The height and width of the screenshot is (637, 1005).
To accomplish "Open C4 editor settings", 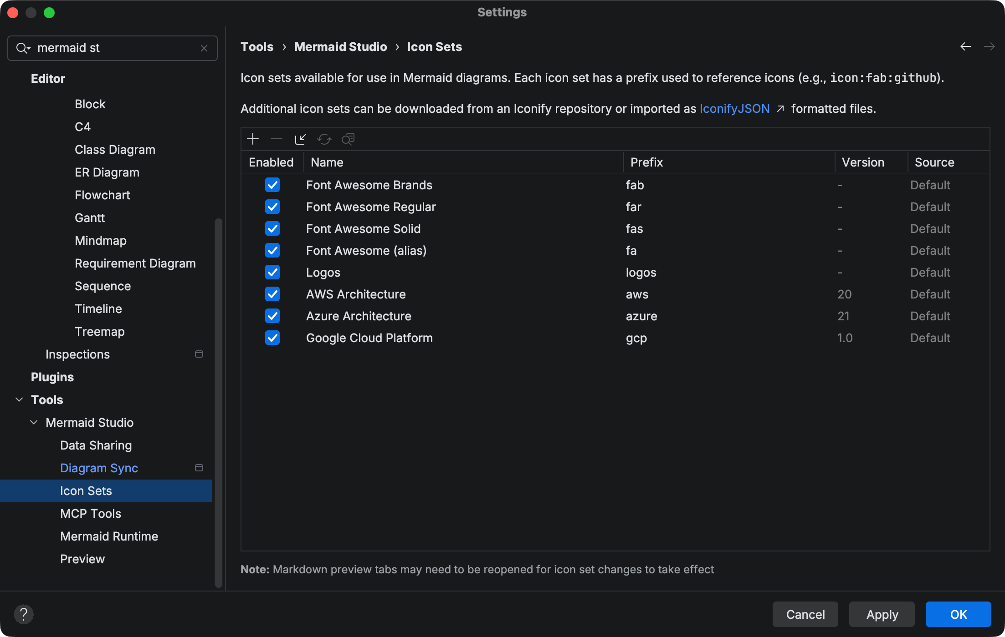I will point(82,126).
